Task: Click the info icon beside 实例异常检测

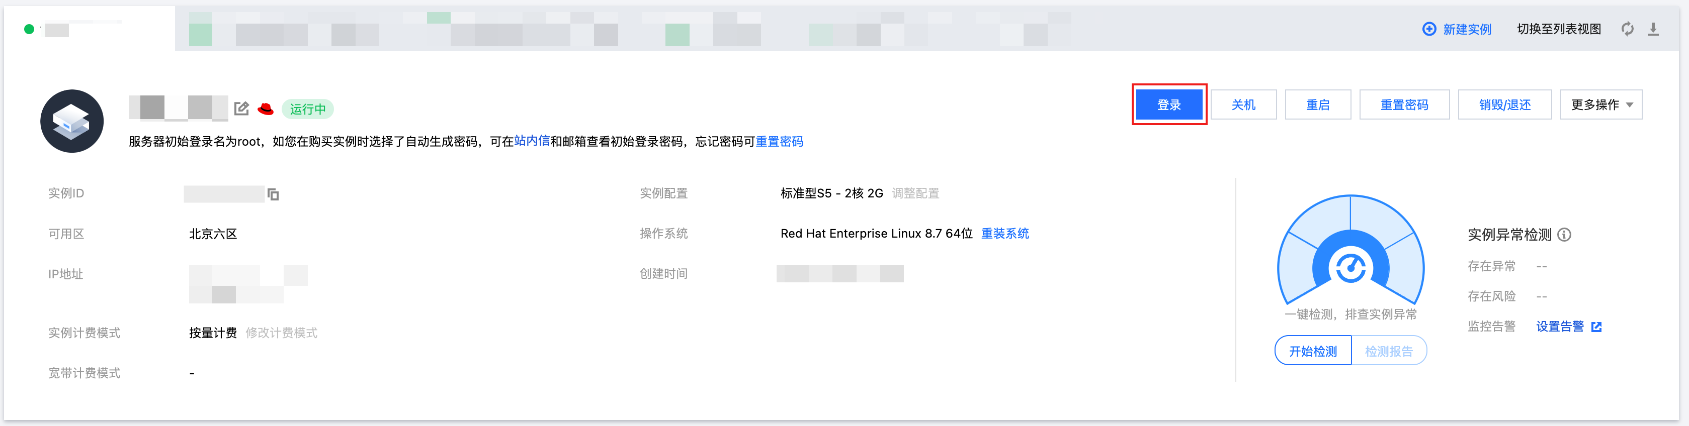Action: click(x=1564, y=235)
